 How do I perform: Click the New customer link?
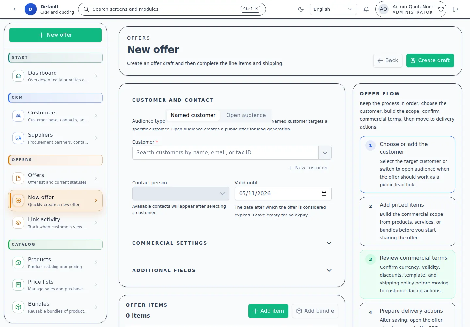coord(308,168)
